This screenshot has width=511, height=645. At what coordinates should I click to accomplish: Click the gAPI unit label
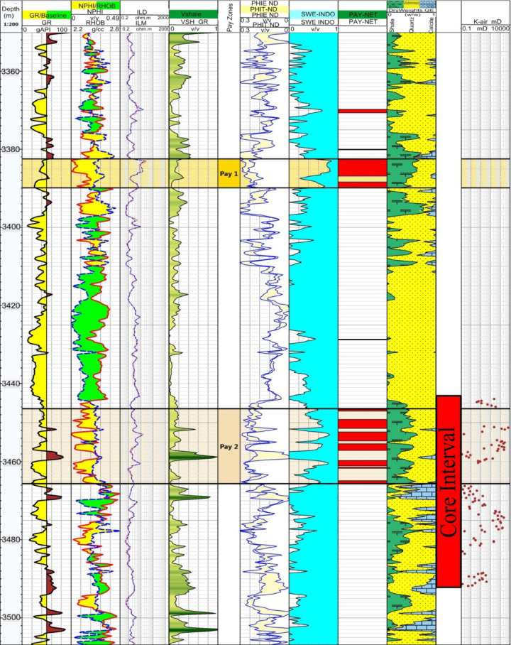click(44, 30)
